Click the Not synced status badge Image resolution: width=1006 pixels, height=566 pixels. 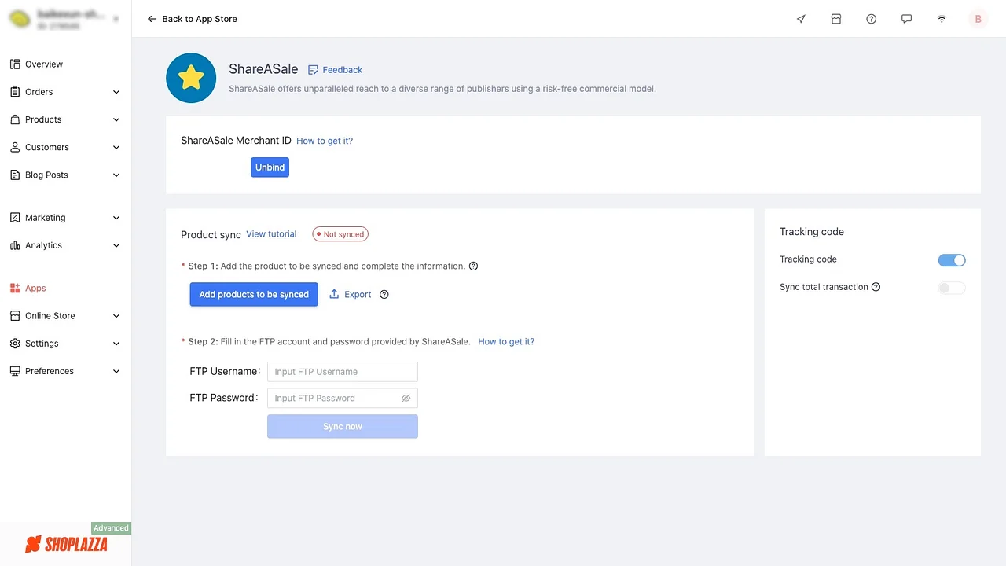pos(340,233)
